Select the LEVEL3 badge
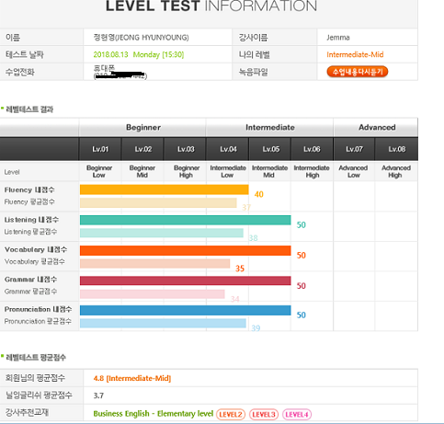This screenshot has width=444, height=424. pos(264,415)
